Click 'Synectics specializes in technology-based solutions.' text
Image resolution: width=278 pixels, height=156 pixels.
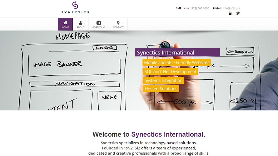point(149,143)
